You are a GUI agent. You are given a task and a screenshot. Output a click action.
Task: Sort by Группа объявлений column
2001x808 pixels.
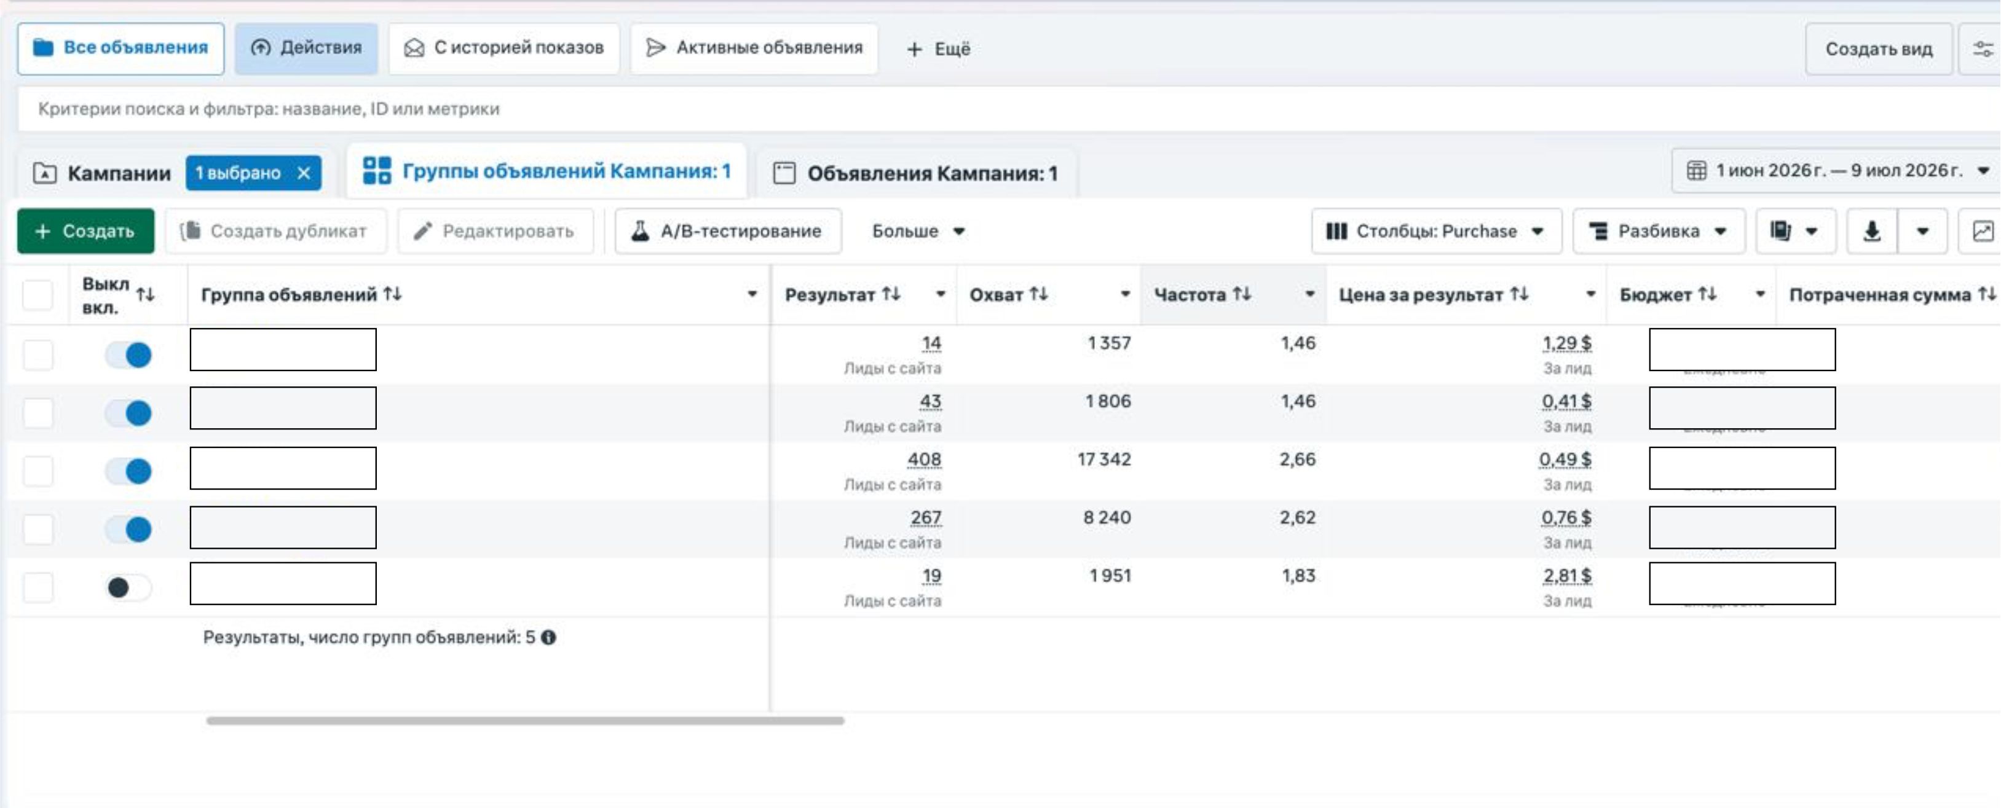pos(392,294)
